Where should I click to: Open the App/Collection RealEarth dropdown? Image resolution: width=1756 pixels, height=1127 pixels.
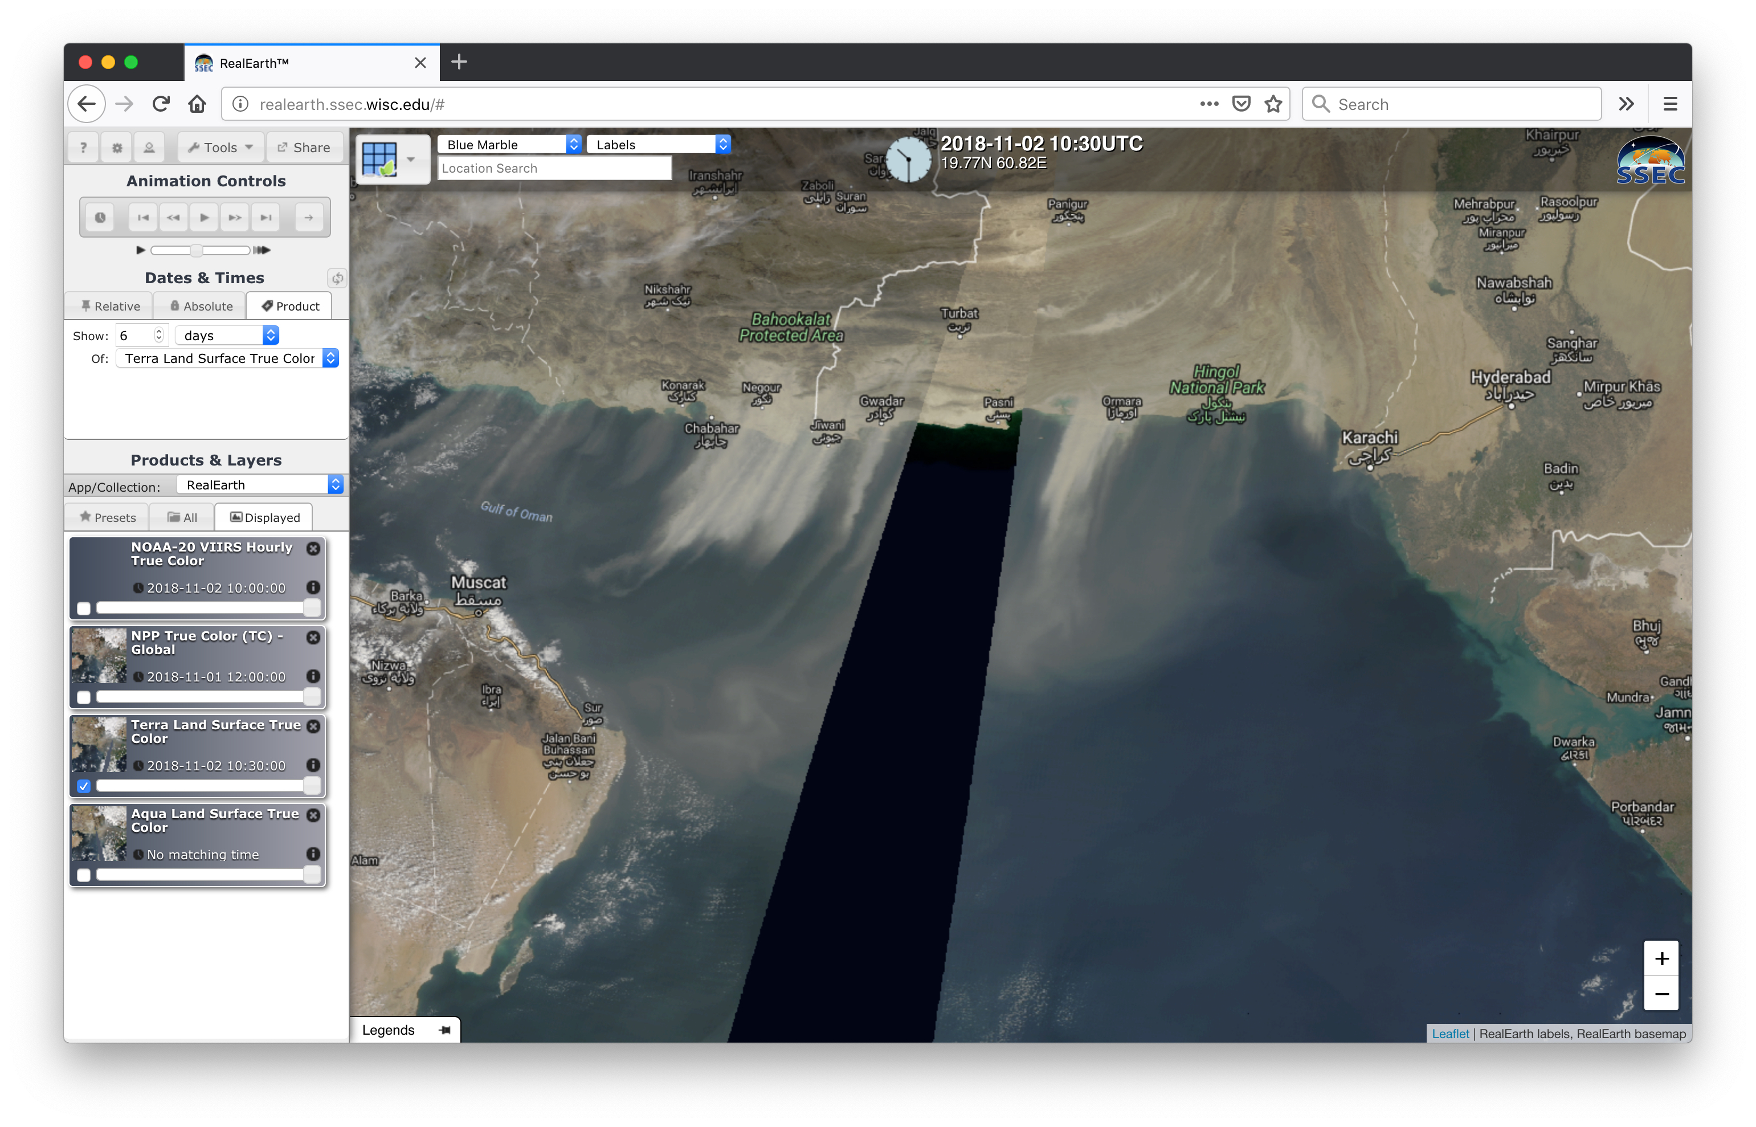[x=260, y=484]
